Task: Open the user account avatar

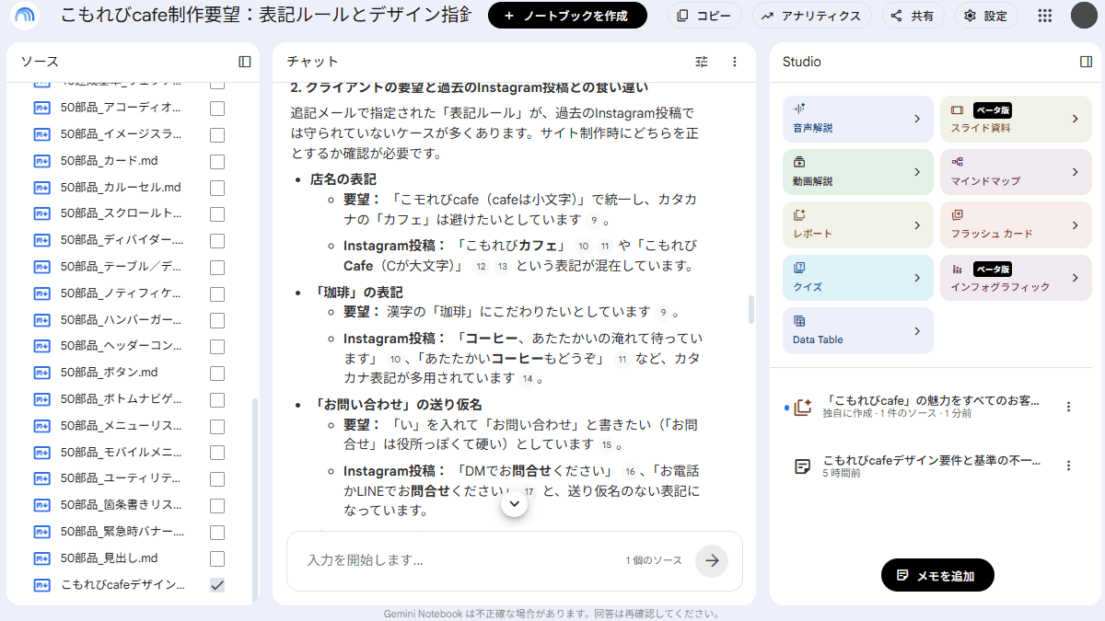Action: click(x=1084, y=16)
